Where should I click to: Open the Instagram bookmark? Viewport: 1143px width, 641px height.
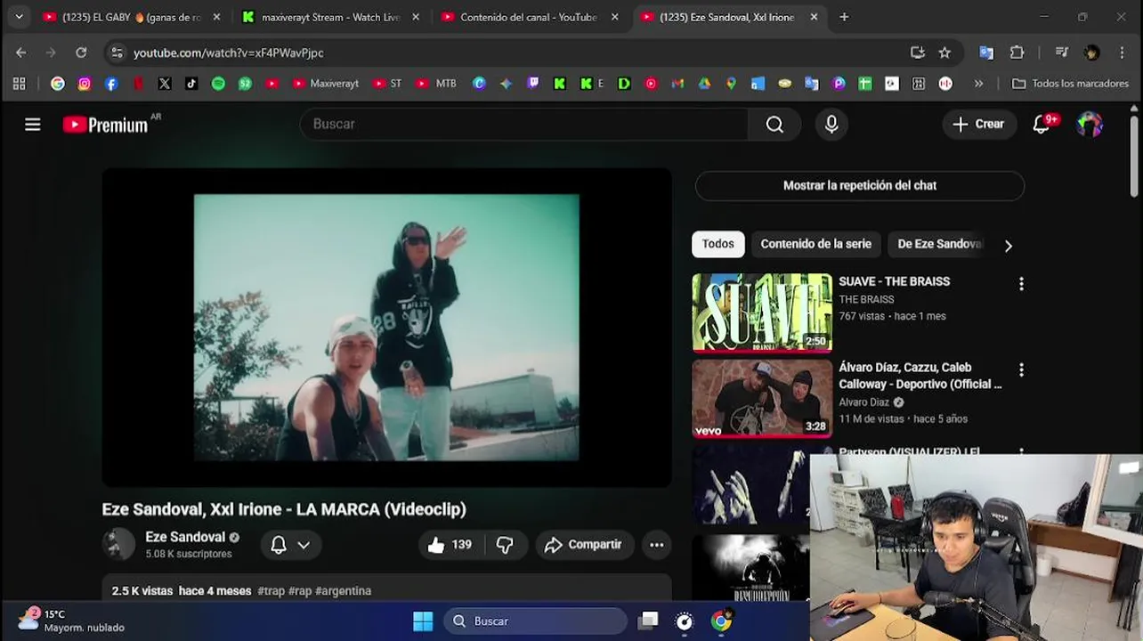[85, 84]
